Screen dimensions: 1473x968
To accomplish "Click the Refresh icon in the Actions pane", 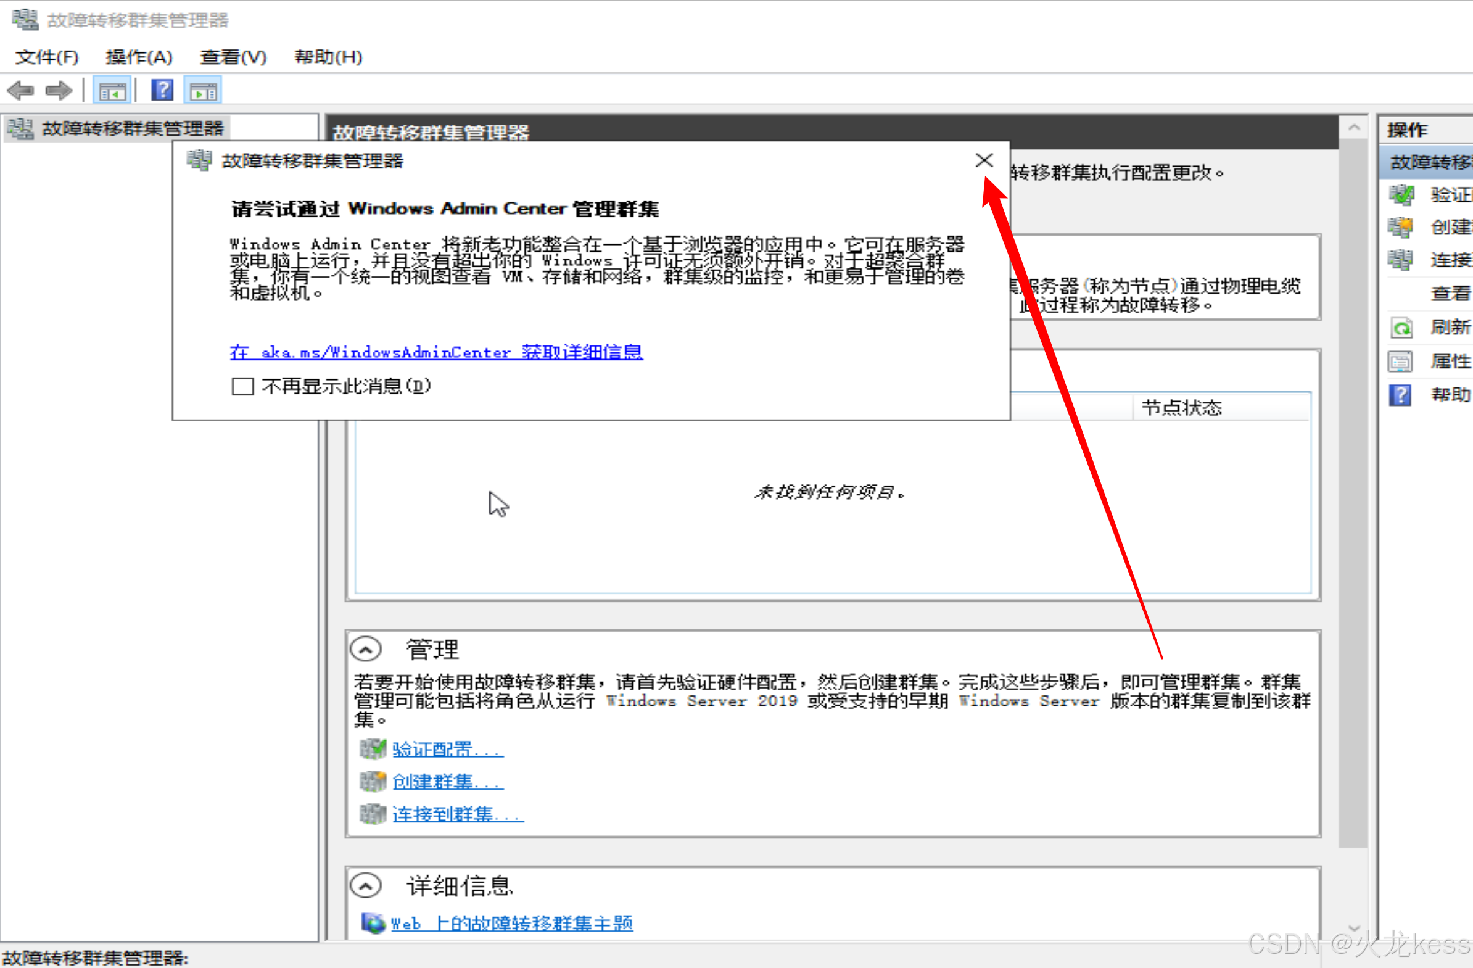I will [x=1401, y=327].
